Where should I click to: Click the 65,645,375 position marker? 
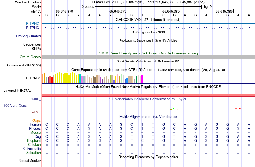pyautogui.click(x=118, y=11)
